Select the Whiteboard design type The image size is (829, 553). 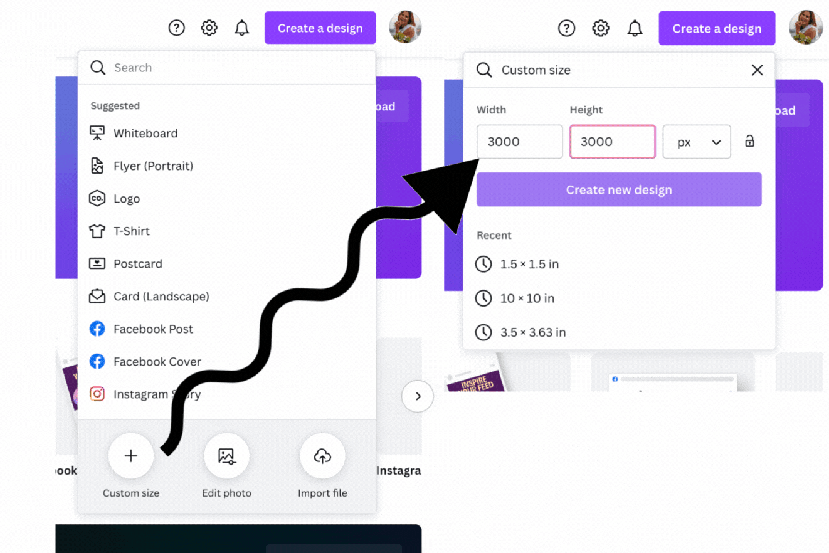coord(134,133)
